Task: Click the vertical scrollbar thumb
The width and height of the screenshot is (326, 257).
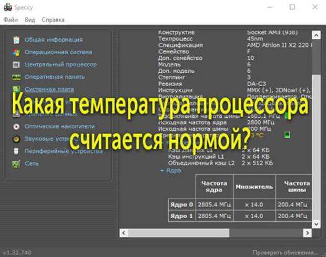Action: (x=316, y=147)
